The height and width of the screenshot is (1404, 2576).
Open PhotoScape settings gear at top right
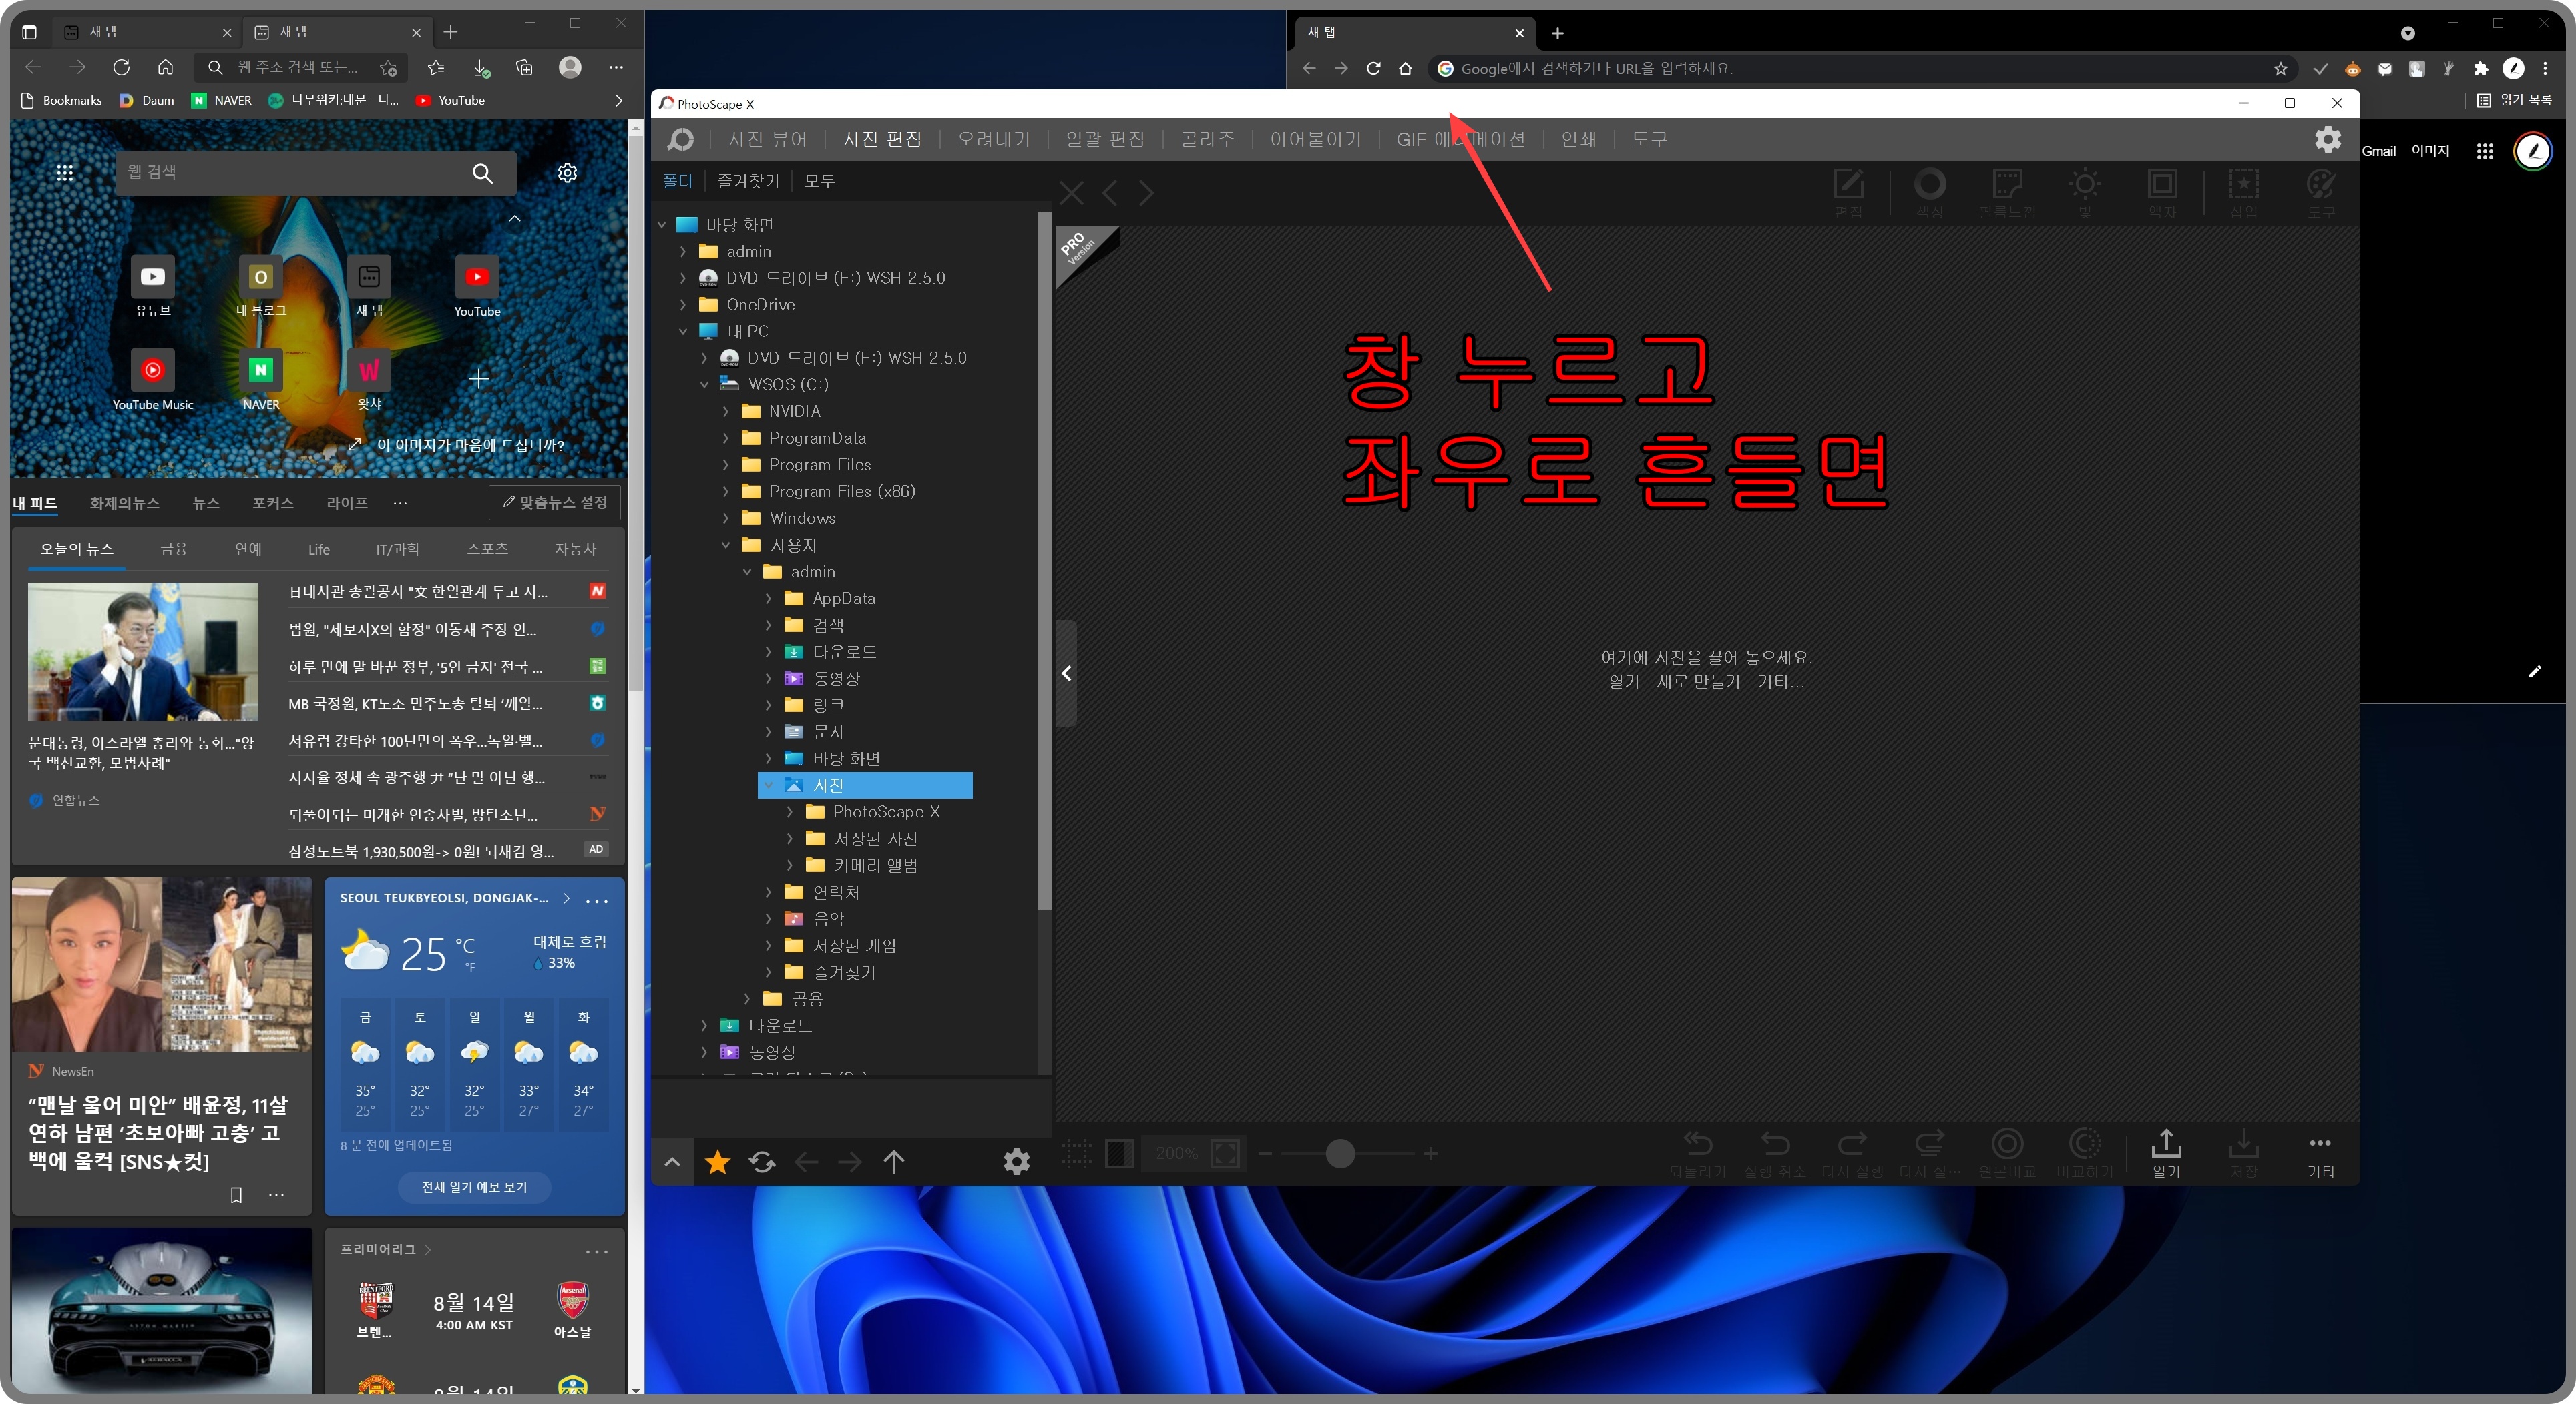point(2328,139)
